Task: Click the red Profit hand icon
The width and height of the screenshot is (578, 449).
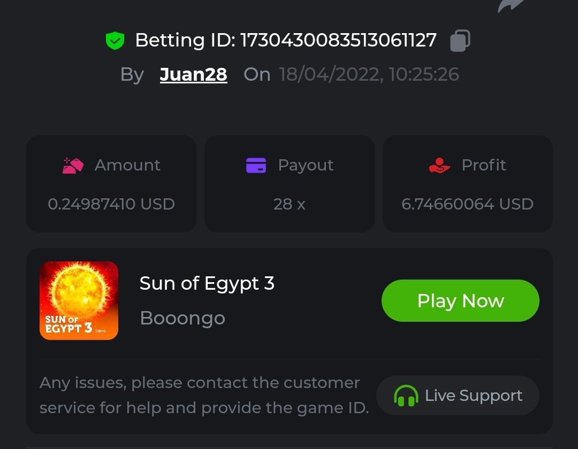Action: click(x=440, y=165)
